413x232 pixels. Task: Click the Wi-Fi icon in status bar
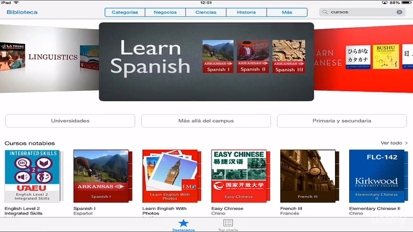click(x=16, y=3)
